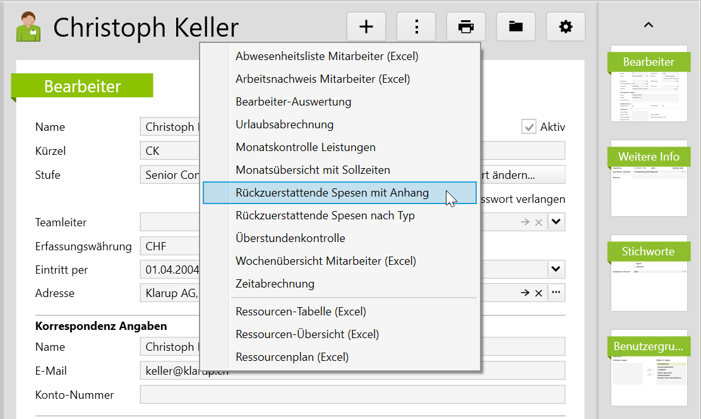
Task: Open the three-dot more options menu
Action: (416, 27)
